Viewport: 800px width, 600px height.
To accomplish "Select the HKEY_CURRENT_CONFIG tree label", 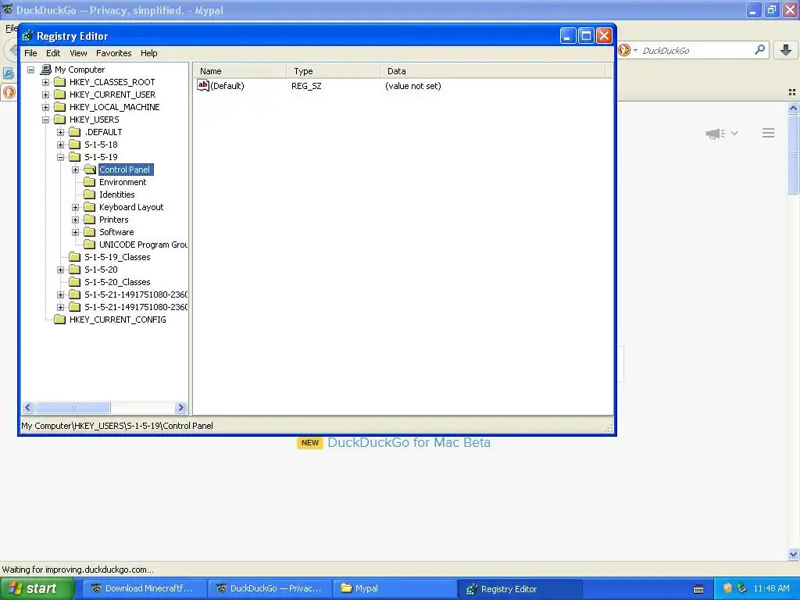I will (118, 320).
